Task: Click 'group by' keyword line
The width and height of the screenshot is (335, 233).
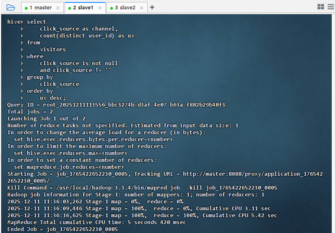Action: click(x=40, y=77)
